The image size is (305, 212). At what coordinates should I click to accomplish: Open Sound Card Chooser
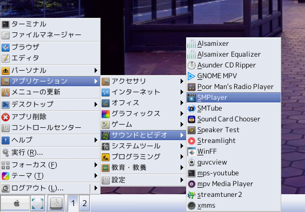coord(234,119)
